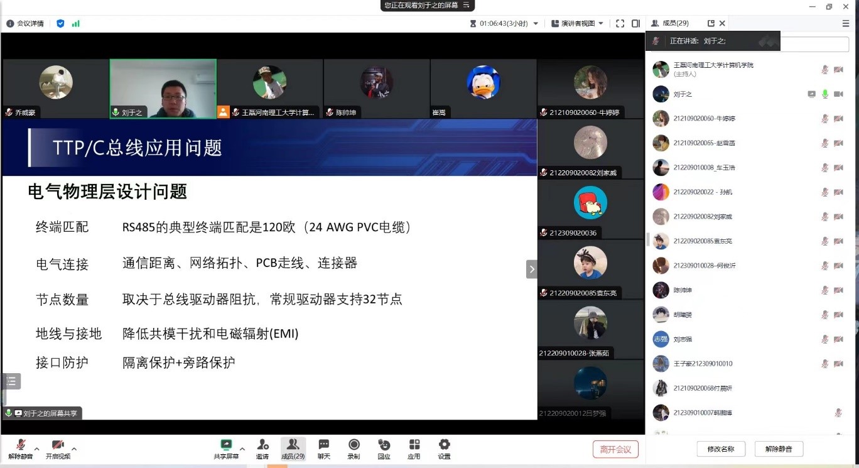The height and width of the screenshot is (468, 859).
Task: Pop out the members panel
Action: pos(711,23)
